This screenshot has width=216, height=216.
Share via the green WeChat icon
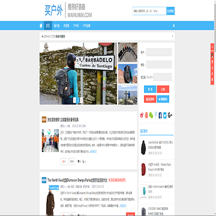click(151, 115)
